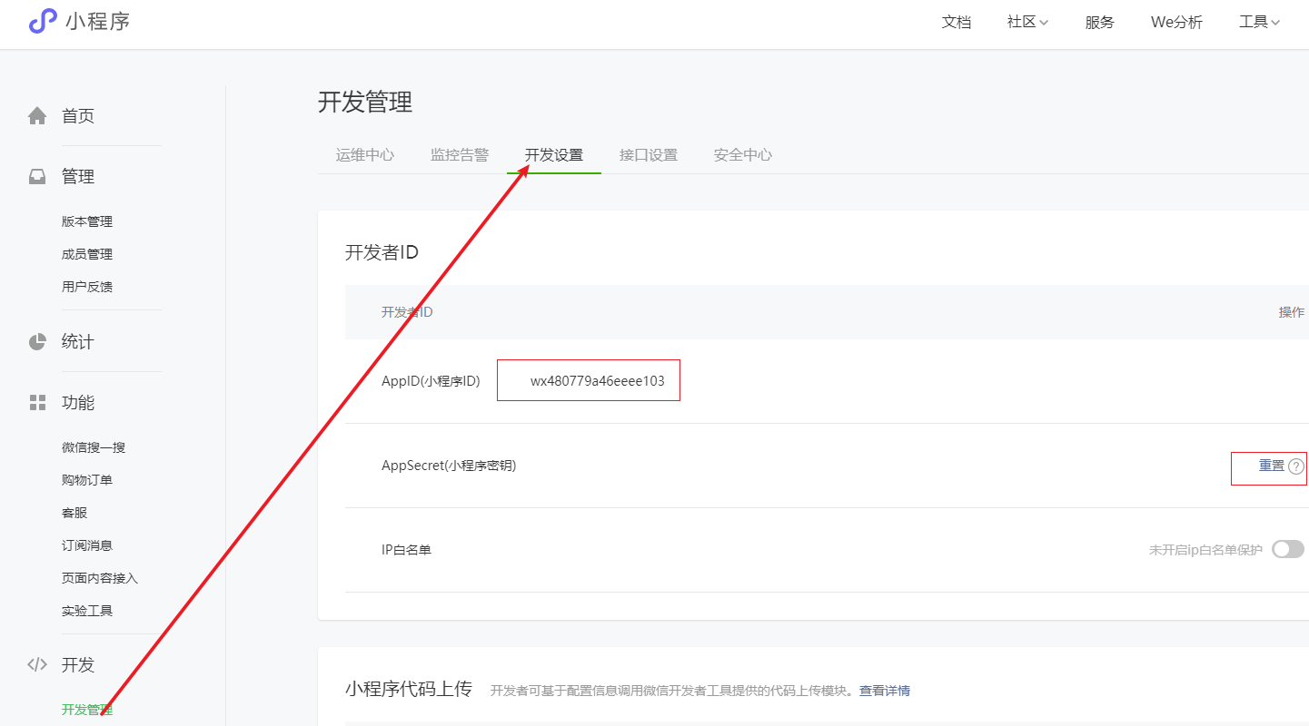1309x726 pixels.
Task: Open 购物订单 in the sidebar
Action: click(87, 480)
